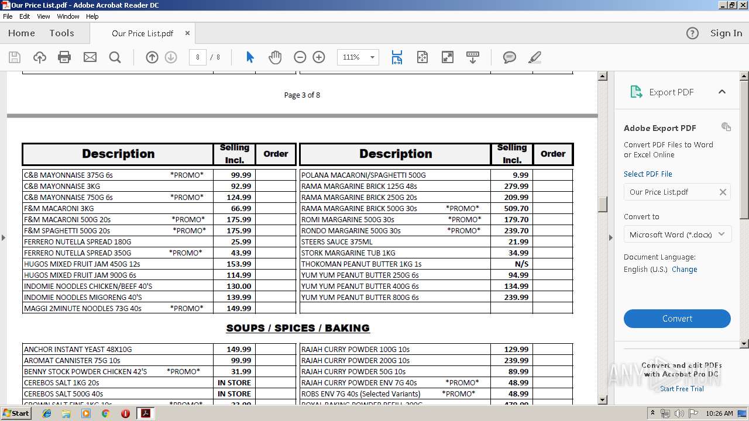
Task: Remove Our Price List.pdf from selection
Action: point(723,192)
